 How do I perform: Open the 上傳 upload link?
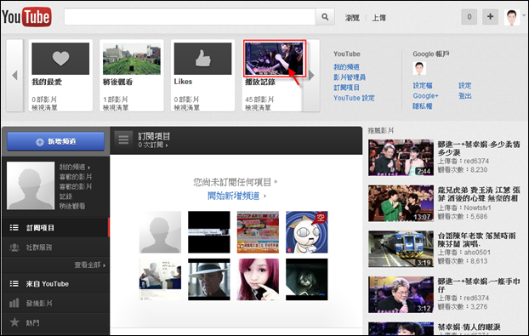coord(378,18)
